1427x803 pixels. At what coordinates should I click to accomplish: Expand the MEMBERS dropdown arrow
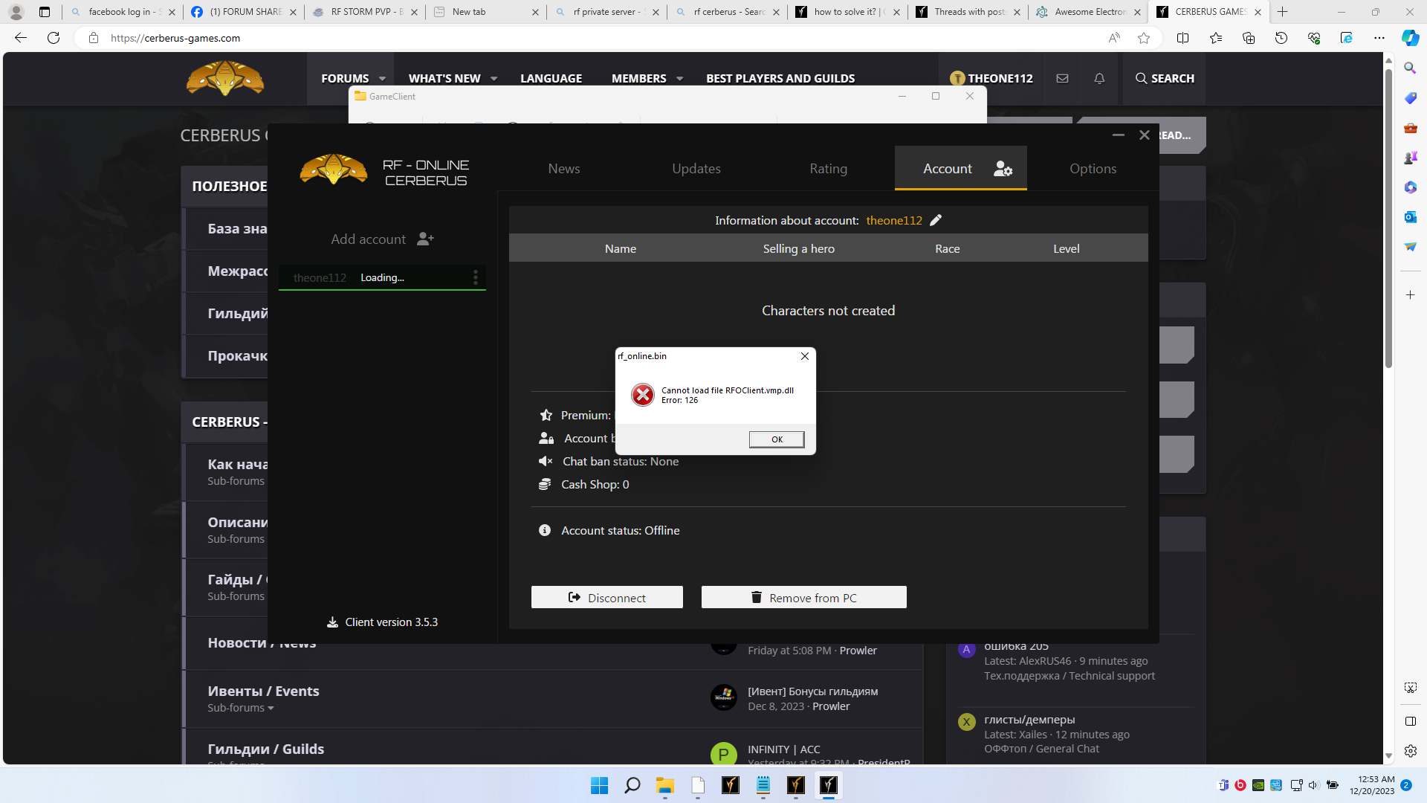tap(679, 78)
